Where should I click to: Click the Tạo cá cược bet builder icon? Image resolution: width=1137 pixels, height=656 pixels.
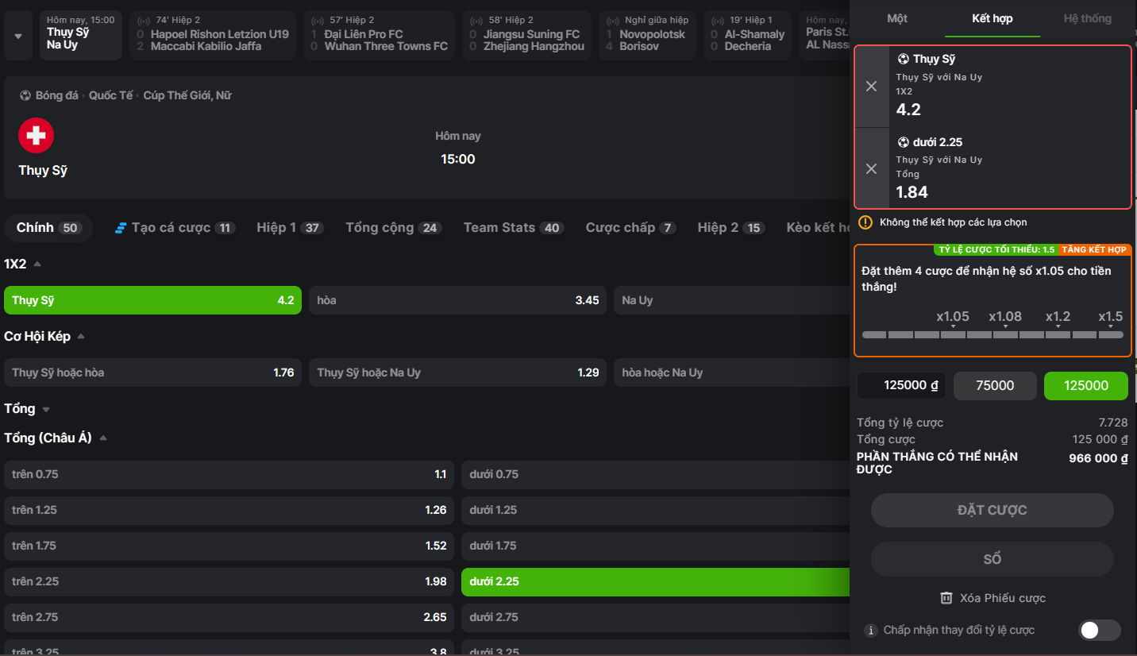[x=121, y=228]
